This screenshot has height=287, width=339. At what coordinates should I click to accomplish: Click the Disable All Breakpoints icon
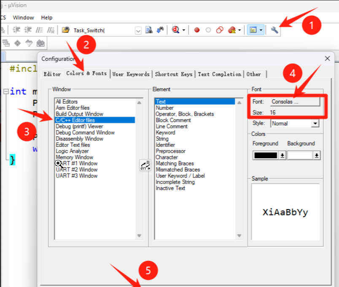[x=220, y=30]
